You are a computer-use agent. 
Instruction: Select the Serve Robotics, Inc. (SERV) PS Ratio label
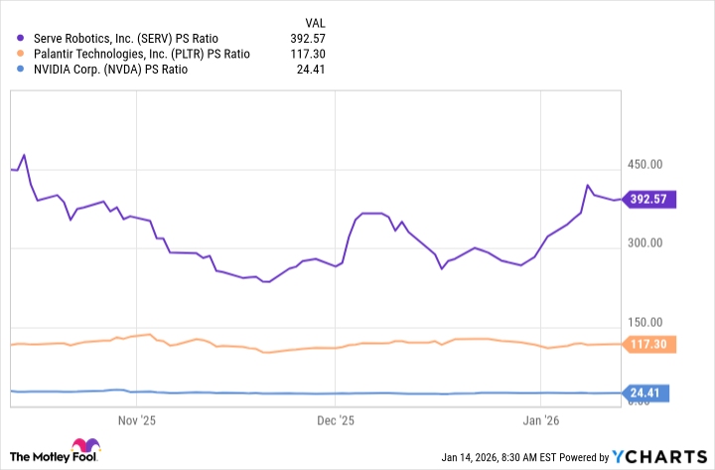pyautogui.click(x=126, y=39)
